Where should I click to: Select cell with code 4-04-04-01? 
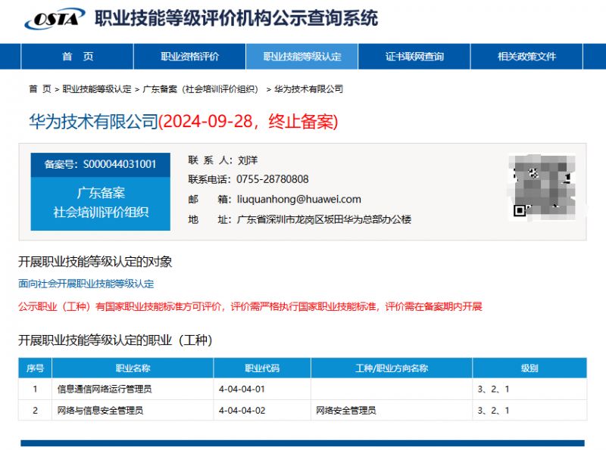coord(262,389)
